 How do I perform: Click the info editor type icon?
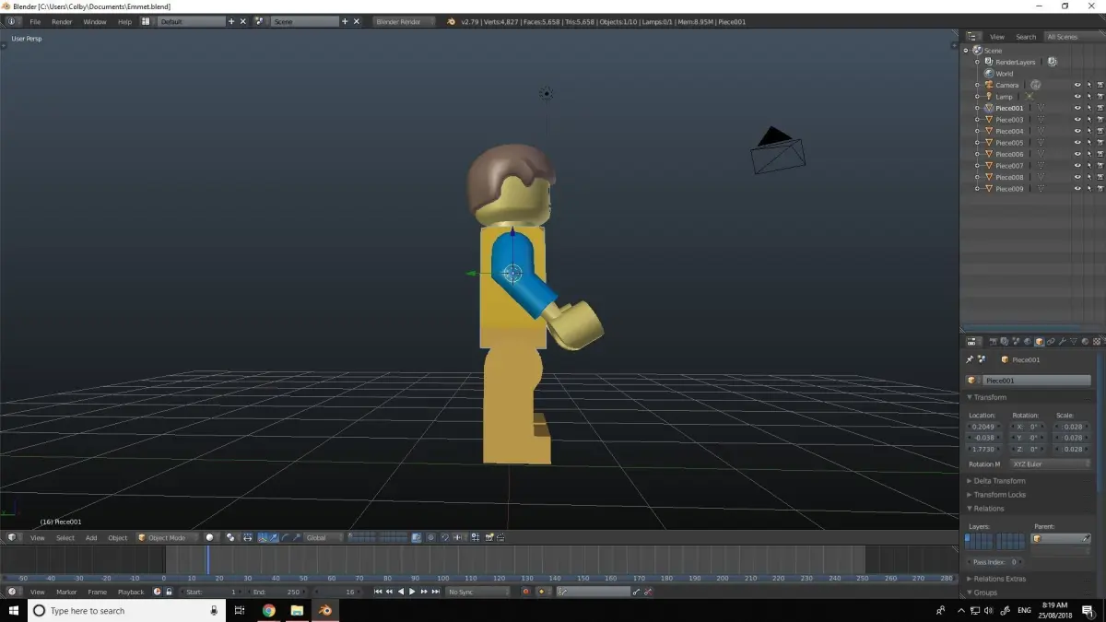coord(11,21)
